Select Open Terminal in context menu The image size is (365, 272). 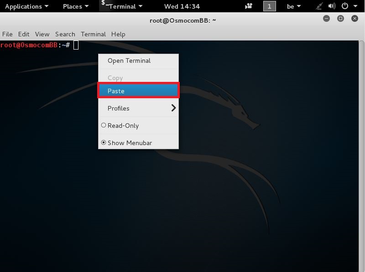click(138, 61)
